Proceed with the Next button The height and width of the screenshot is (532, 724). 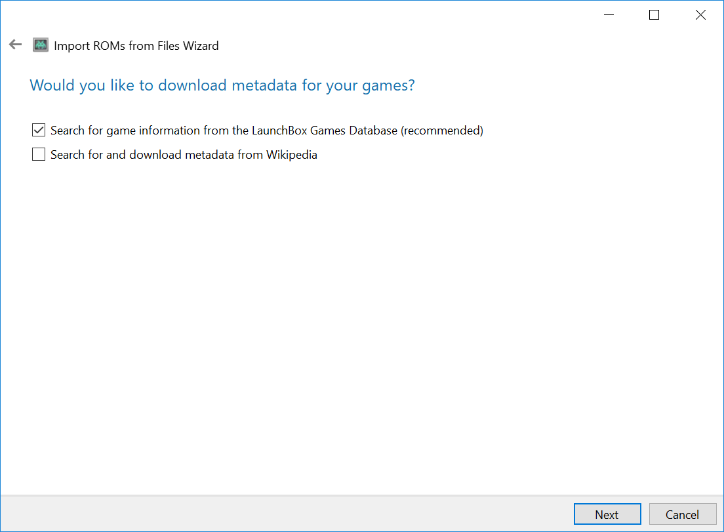pos(607,514)
